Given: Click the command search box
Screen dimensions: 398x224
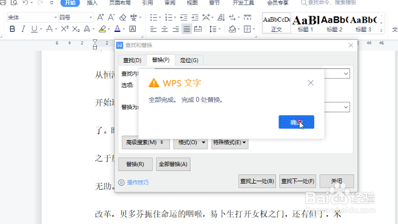Looking at the screenshot, I should coord(328,3).
